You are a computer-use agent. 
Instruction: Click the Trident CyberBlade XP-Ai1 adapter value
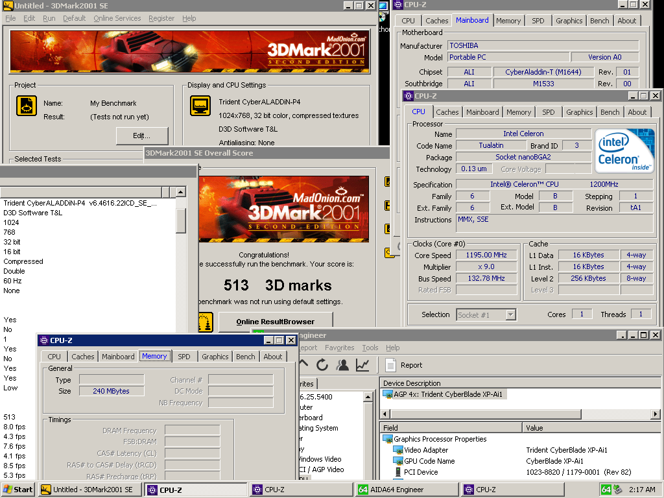point(567,450)
